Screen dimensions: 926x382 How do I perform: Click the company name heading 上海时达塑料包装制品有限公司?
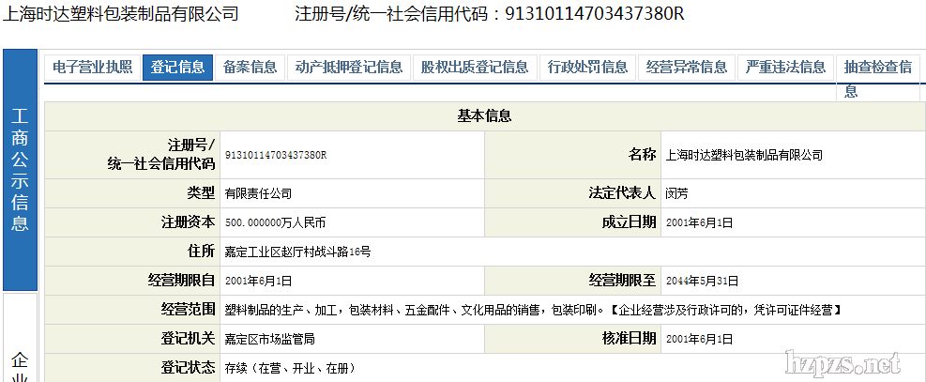[x=122, y=14]
